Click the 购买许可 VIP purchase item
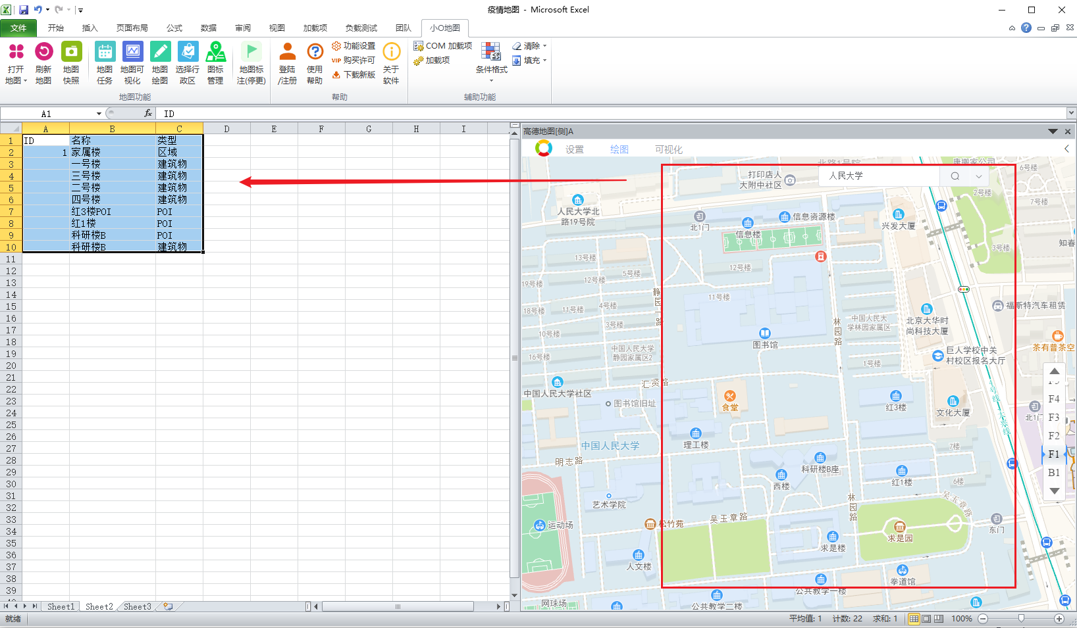Viewport: 1077px width, 628px height. tap(354, 60)
